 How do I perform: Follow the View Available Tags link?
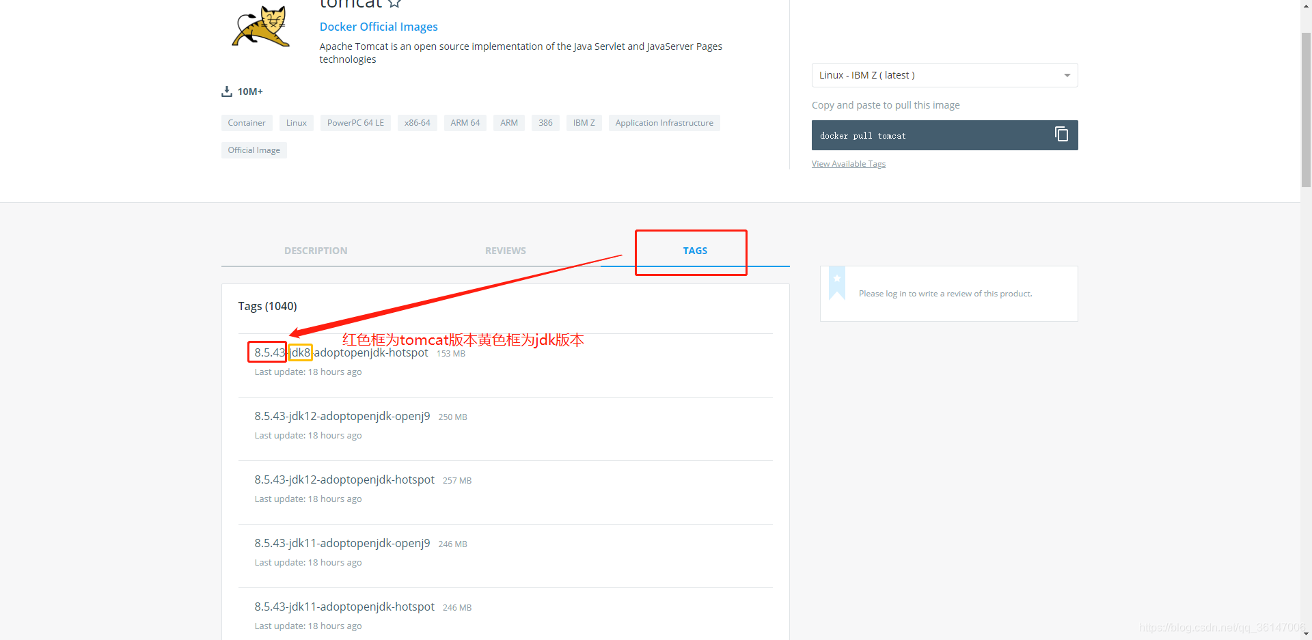click(x=848, y=164)
